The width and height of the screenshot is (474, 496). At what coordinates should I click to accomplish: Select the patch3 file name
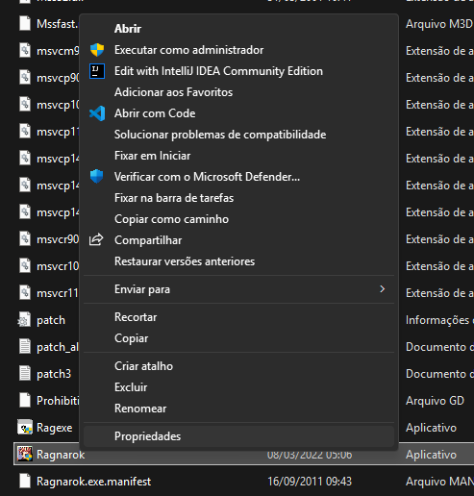[x=54, y=374]
